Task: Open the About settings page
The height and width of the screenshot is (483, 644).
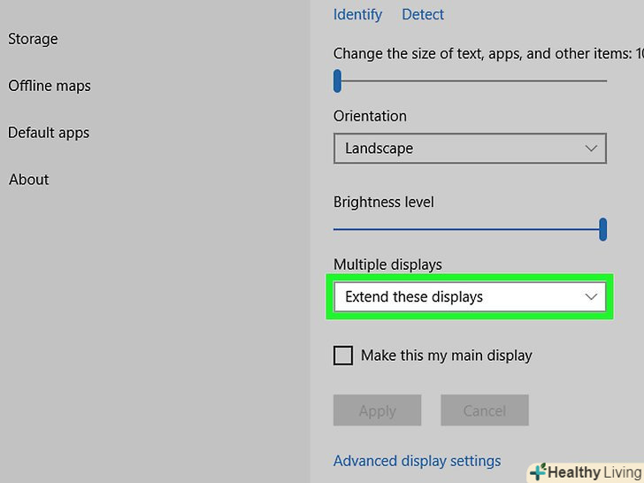Action: coord(29,180)
